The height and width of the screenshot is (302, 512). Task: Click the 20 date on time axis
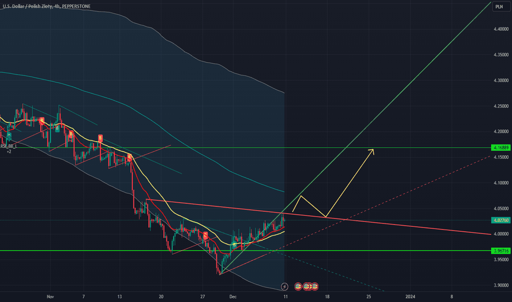pyautogui.click(x=161, y=297)
